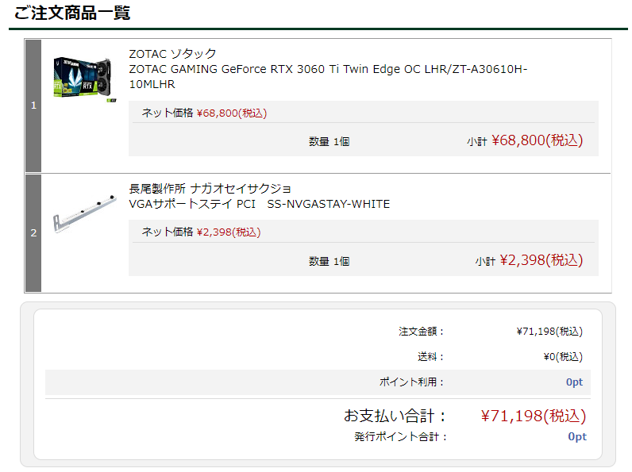Click the ZOTAC graphics card product image

coord(85,79)
